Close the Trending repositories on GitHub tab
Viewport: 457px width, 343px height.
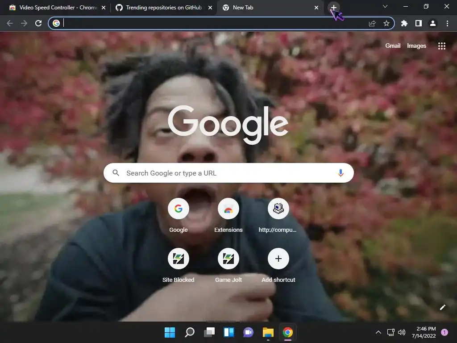click(210, 8)
